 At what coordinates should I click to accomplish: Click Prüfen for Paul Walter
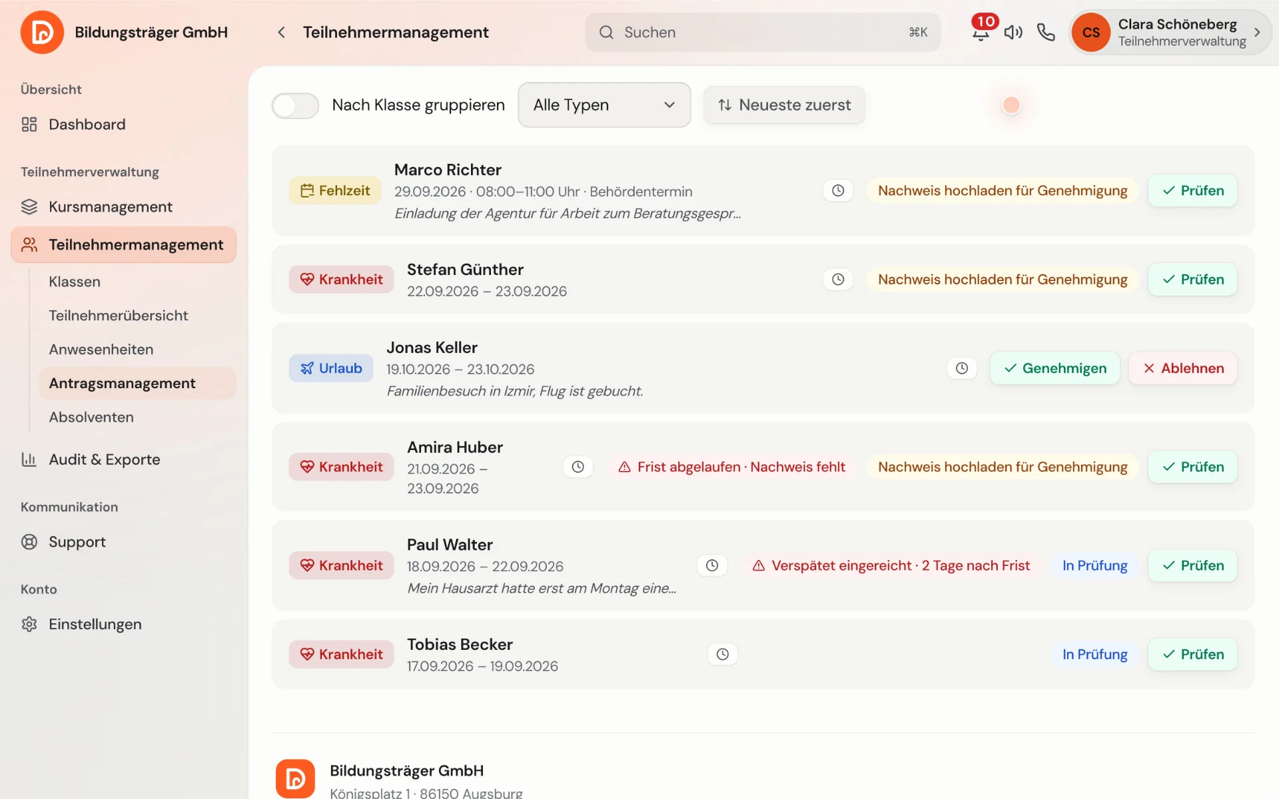(1192, 565)
